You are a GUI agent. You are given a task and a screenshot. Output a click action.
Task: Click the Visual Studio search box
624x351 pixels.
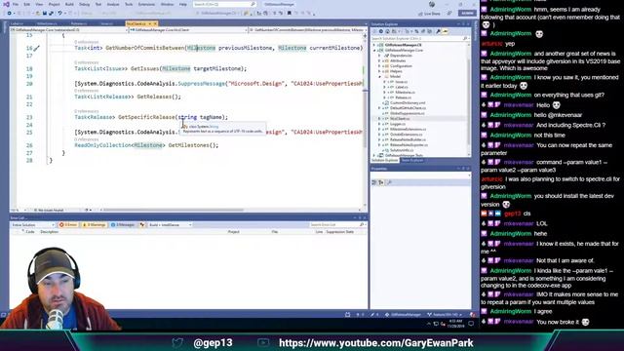coord(224,4)
